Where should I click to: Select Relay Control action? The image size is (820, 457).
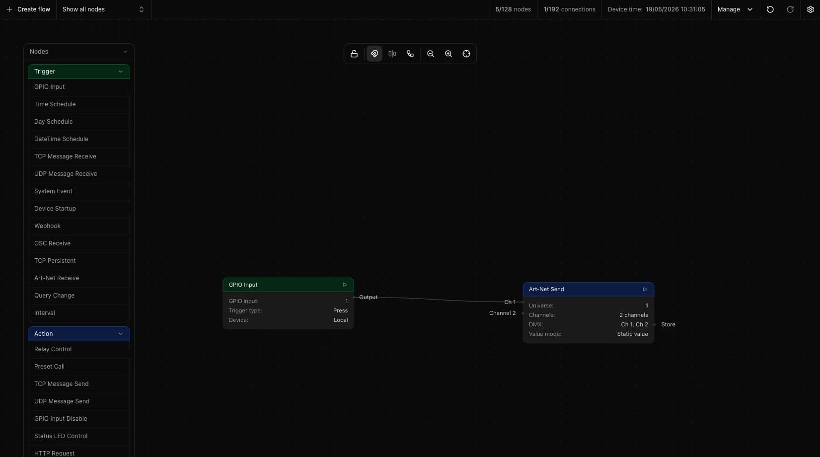(x=79, y=349)
